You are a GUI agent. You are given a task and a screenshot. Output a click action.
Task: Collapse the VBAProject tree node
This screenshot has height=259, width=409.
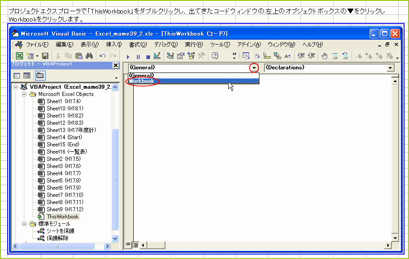pos(16,87)
